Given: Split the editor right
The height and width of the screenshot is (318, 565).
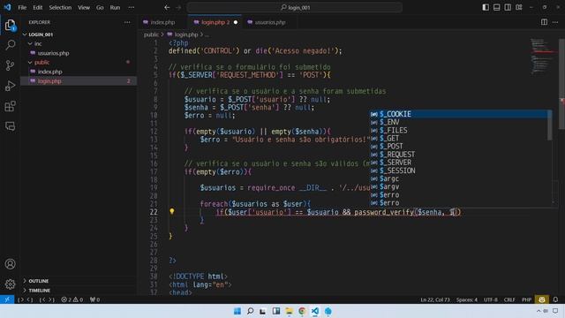Looking at the screenshot, I should (544, 22).
